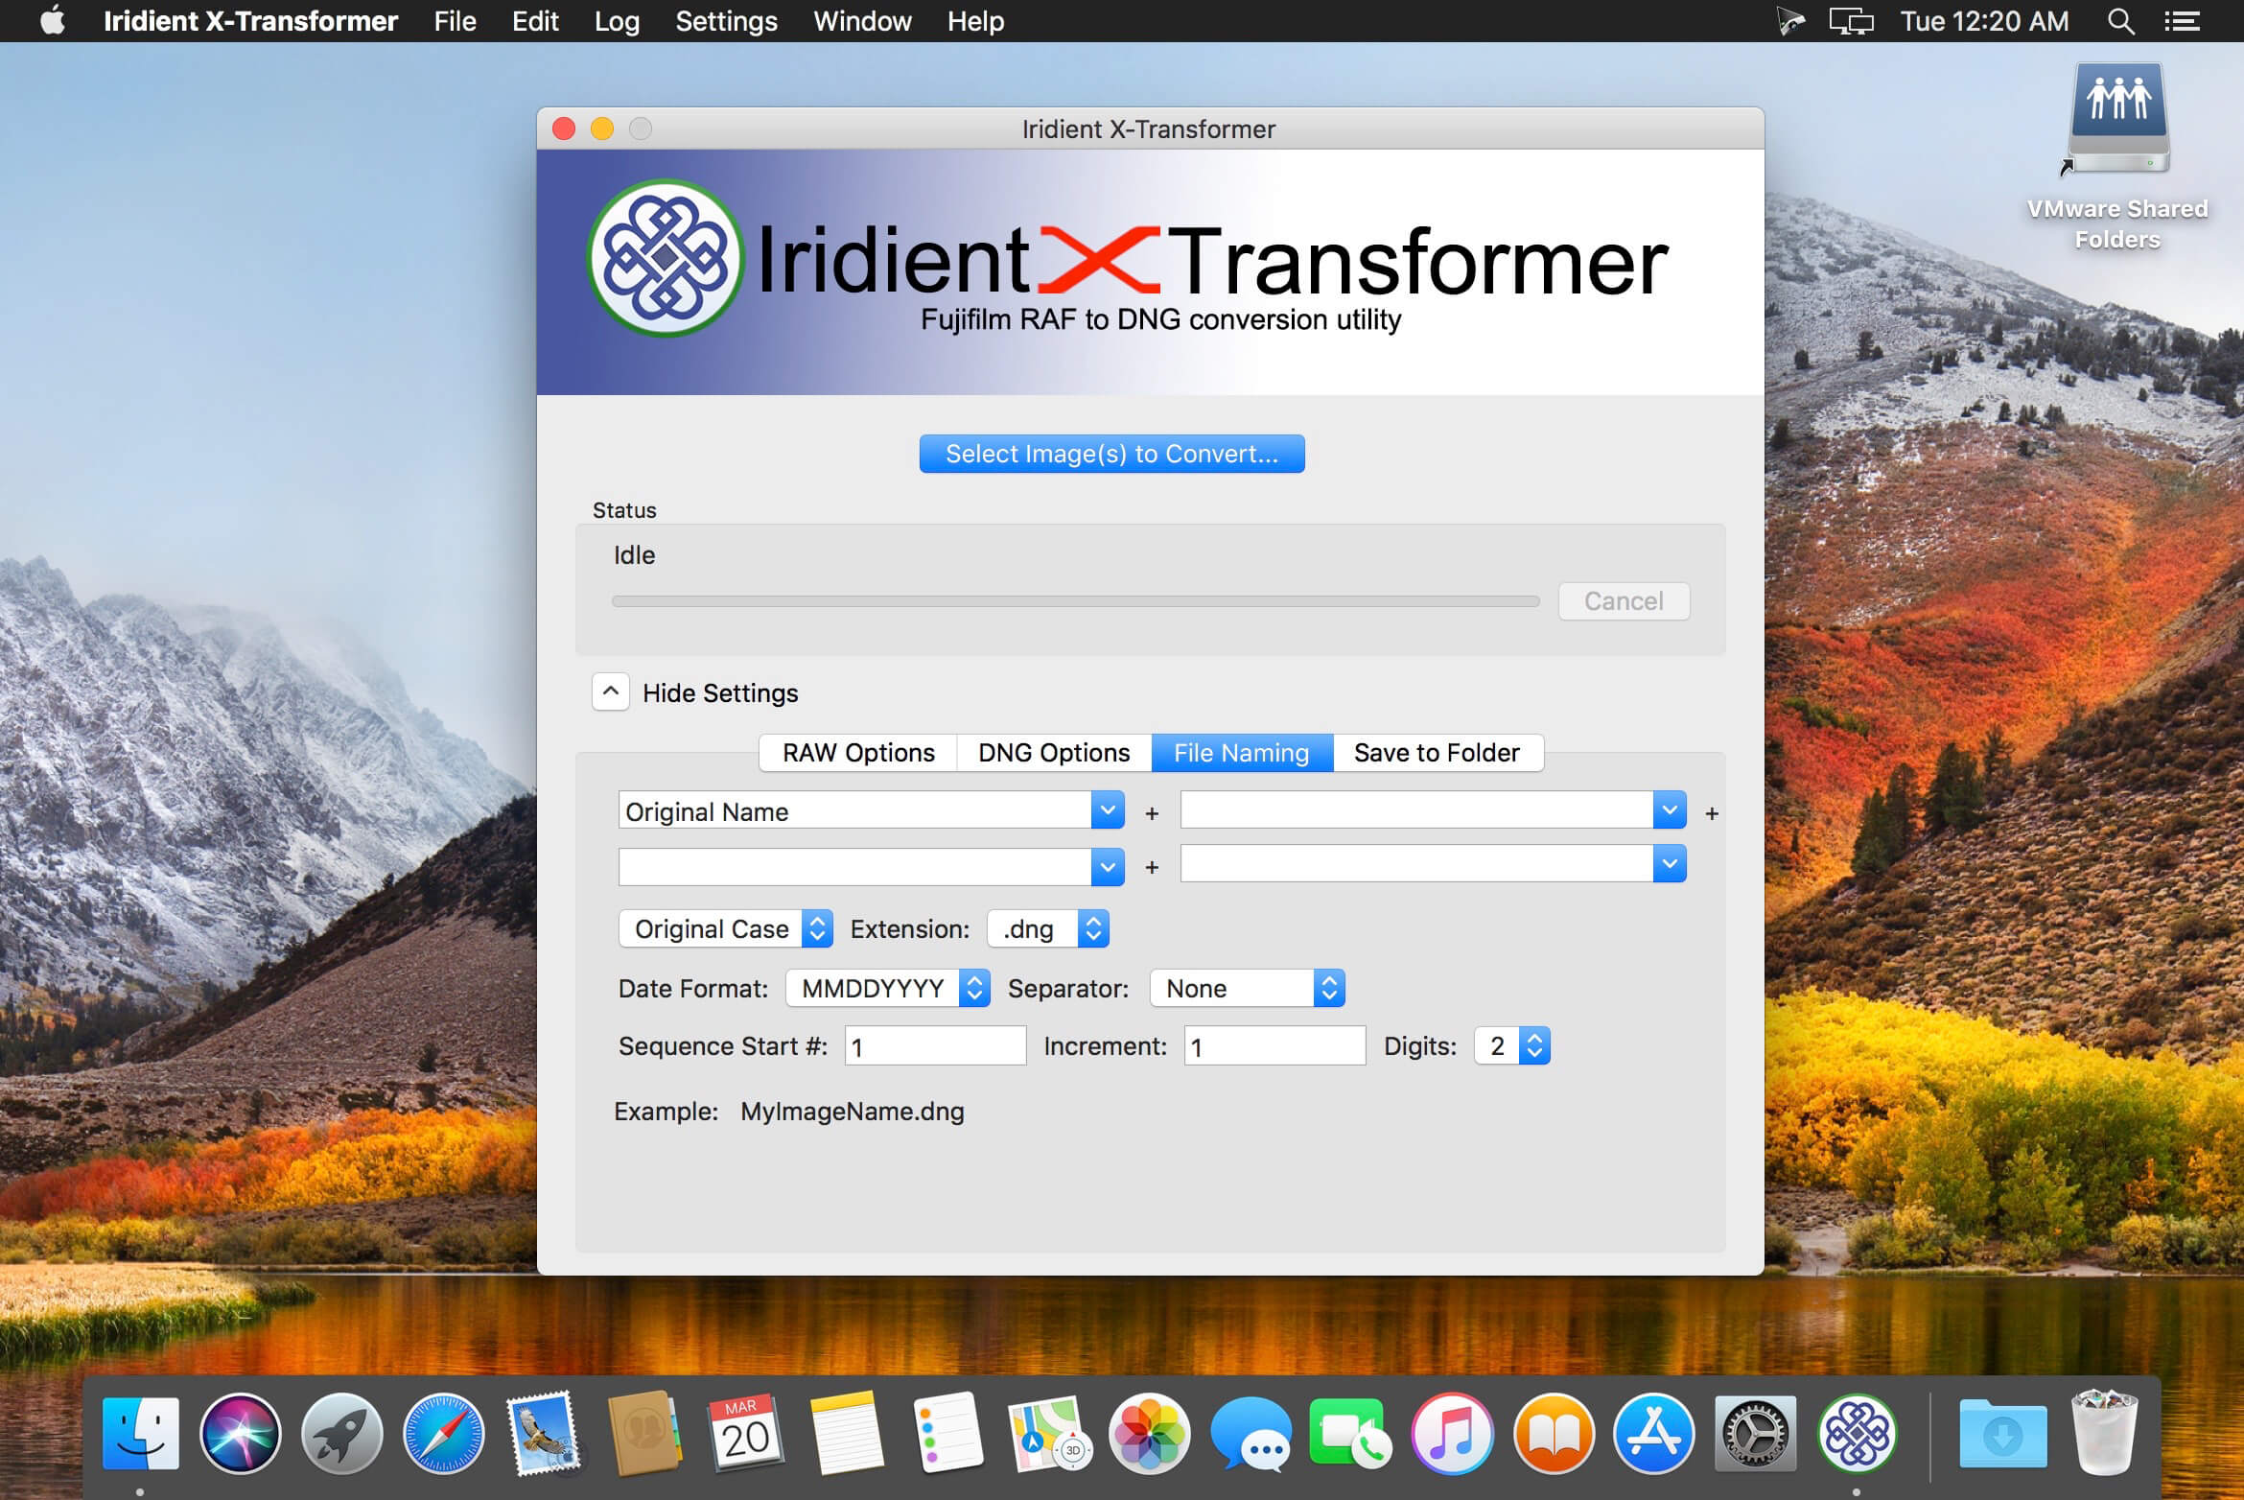Screen dimensions: 2244x1500
Task: Open Photos pinwheel icon in Dock
Action: (1150, 1434)
